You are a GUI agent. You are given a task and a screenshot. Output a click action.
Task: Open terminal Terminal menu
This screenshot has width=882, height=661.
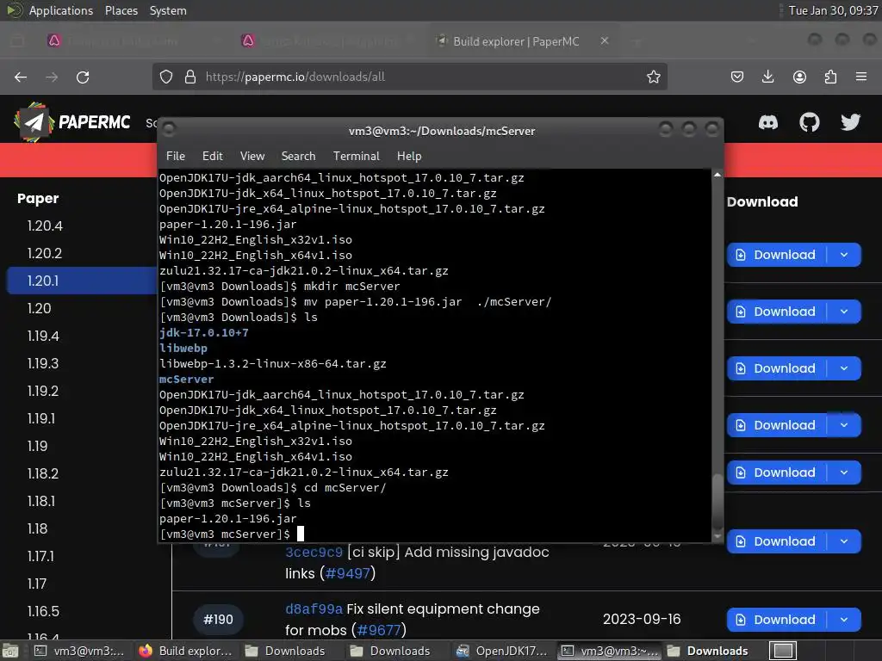(356, 157)
